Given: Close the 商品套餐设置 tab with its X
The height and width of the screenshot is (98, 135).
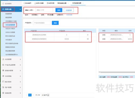Looking at the screenshot, I should click(x=68, y=3).
